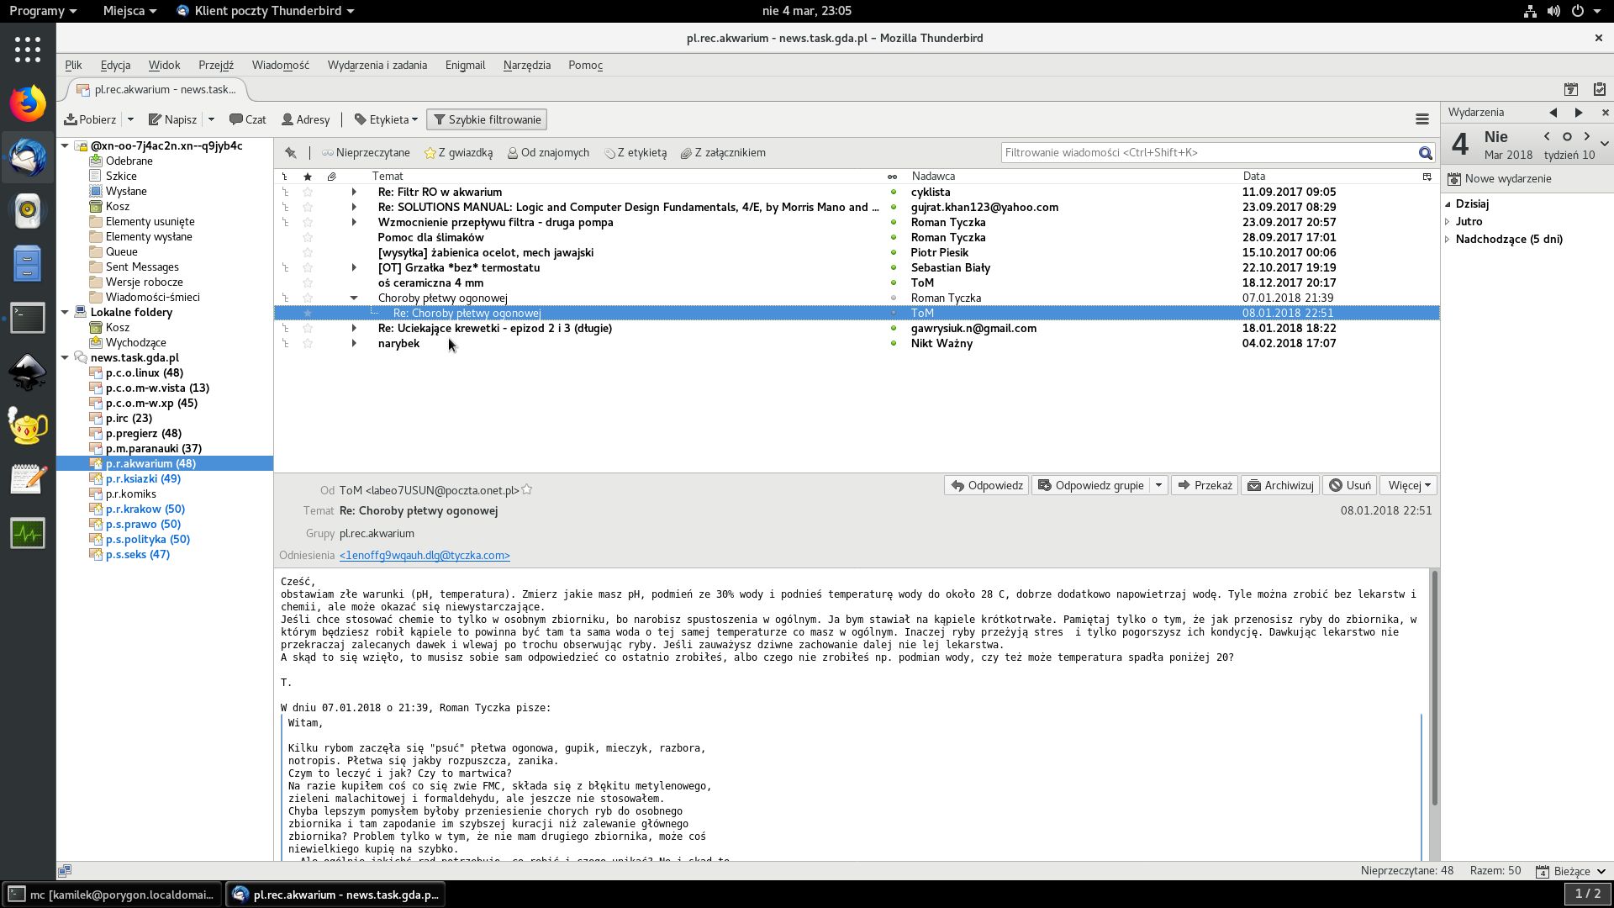This screenshot has height=908, width=1614.
Task: Open the Narzędzia menu
Action: [526, 65]
